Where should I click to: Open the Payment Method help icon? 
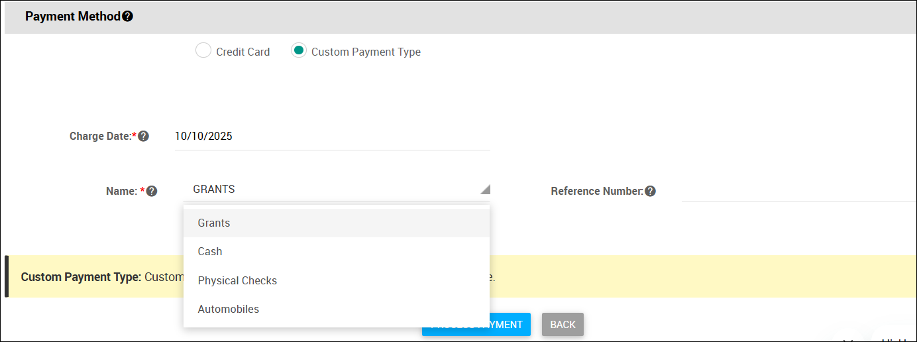[127, 16]
